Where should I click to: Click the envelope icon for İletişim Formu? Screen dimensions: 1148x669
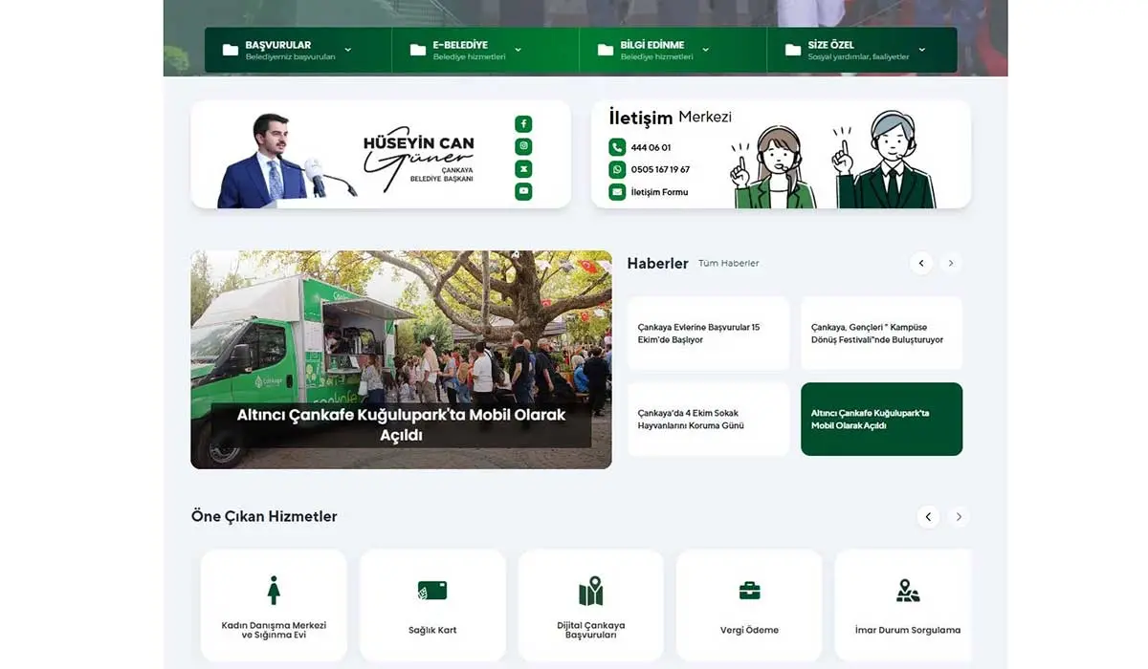[617, 192]
